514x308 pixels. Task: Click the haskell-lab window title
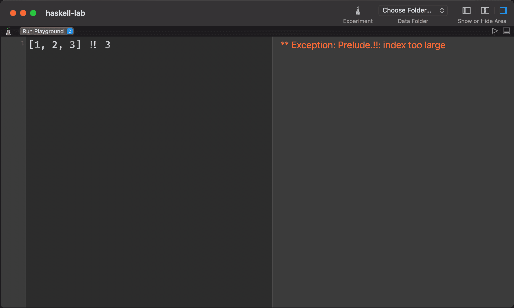65,13
